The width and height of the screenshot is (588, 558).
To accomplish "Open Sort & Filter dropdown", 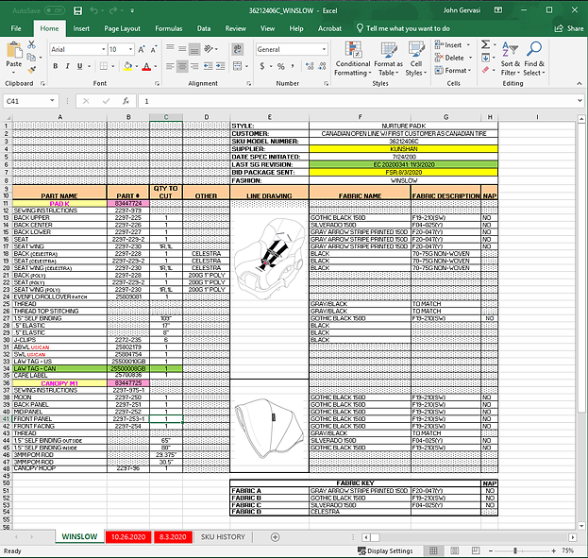I will (x=510, y=59).
